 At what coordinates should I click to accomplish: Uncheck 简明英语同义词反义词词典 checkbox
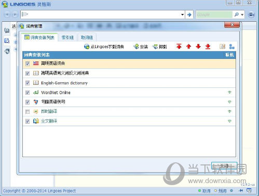(28, 73)
